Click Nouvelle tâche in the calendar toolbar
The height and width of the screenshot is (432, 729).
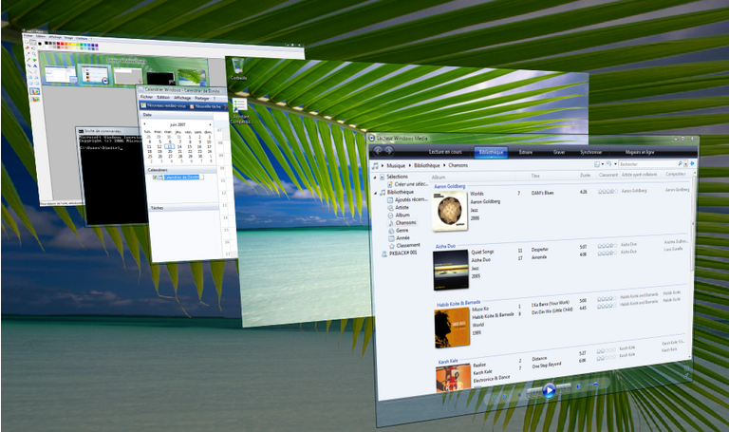coord(205,106)
